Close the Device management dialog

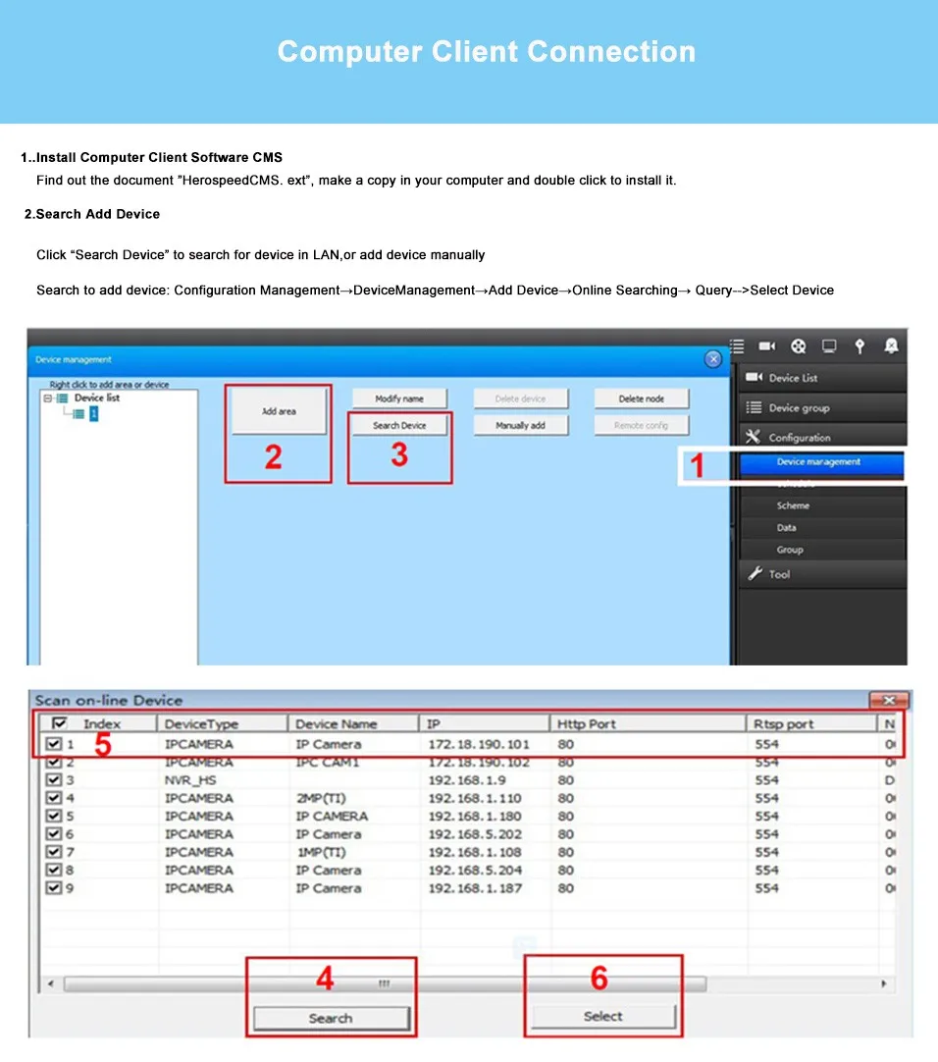[712, 359]
